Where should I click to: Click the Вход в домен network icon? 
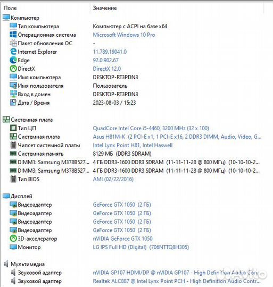(13, 94)
